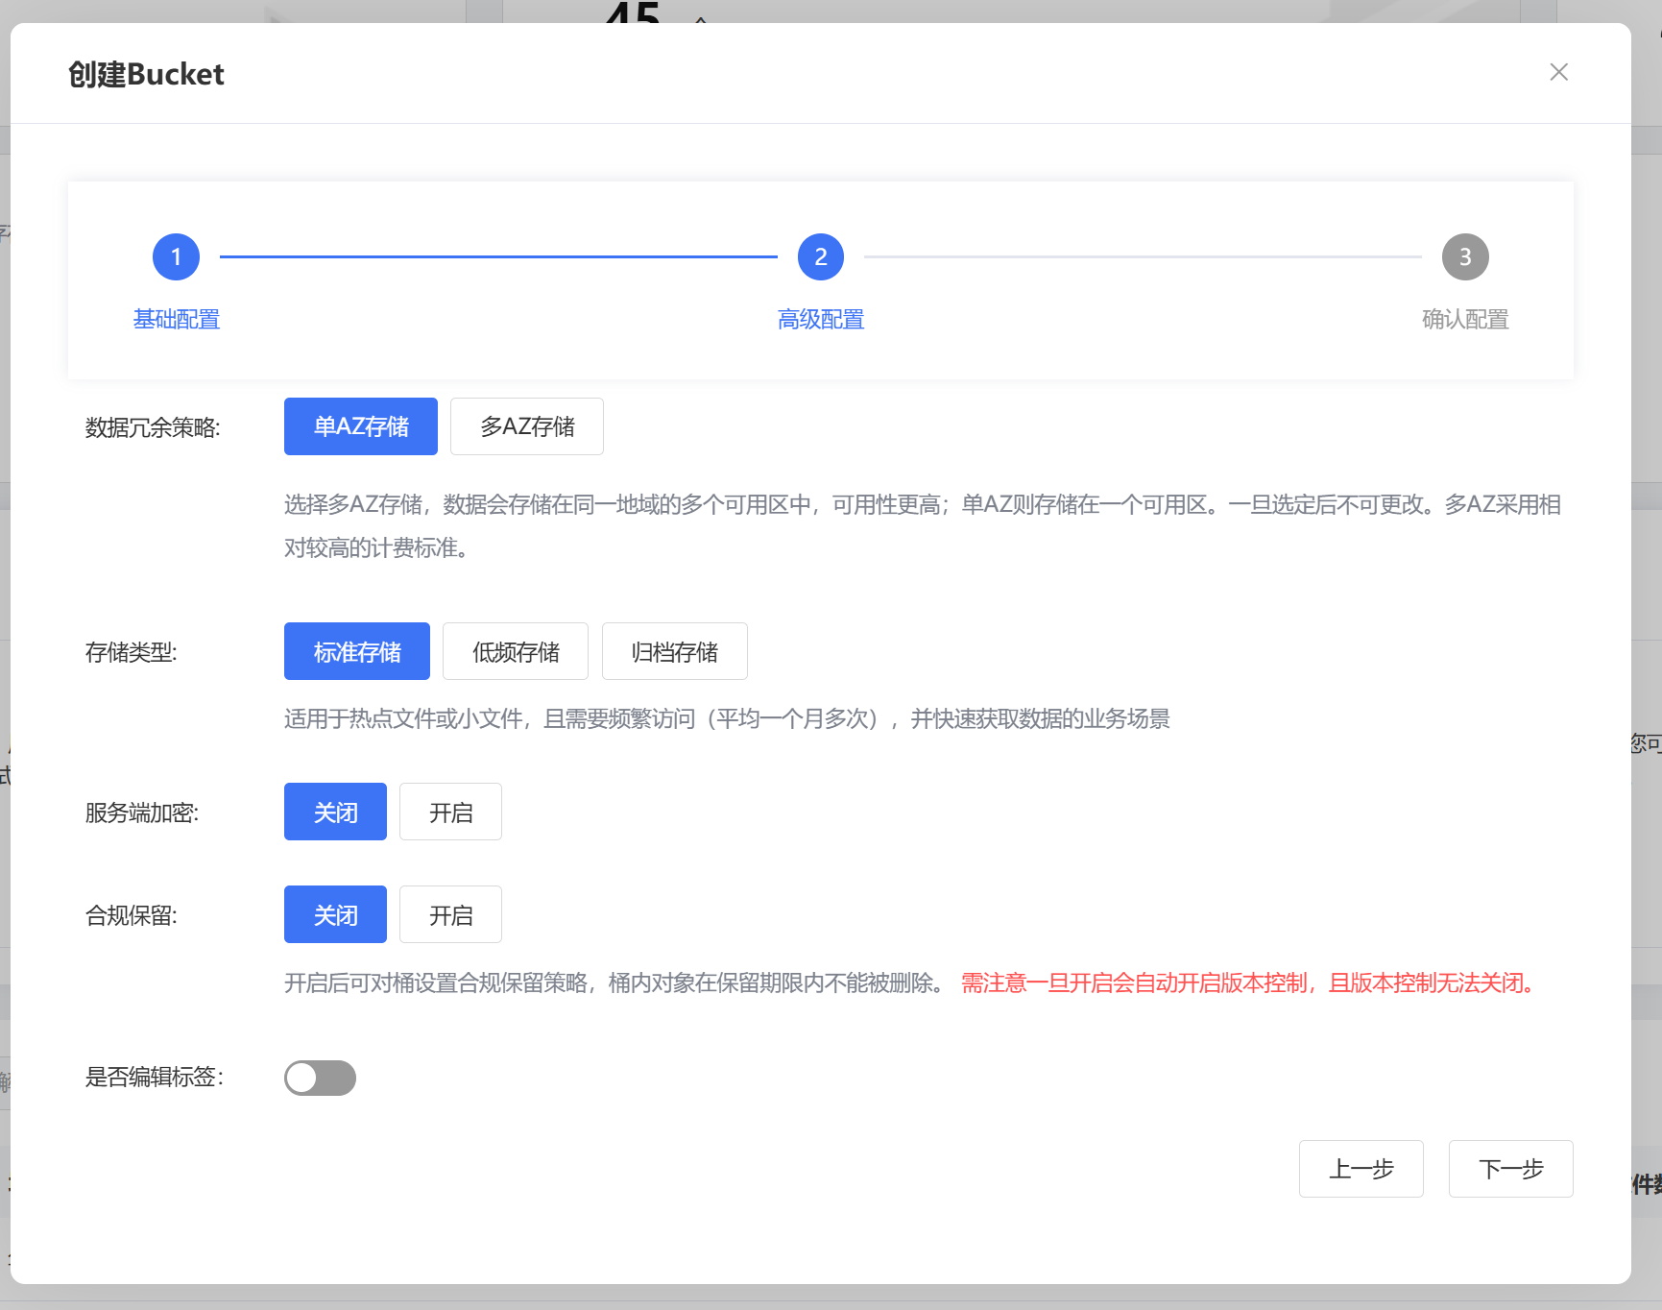
Task: Go to 基础配置 step label
Action: [x=176, y=320]
